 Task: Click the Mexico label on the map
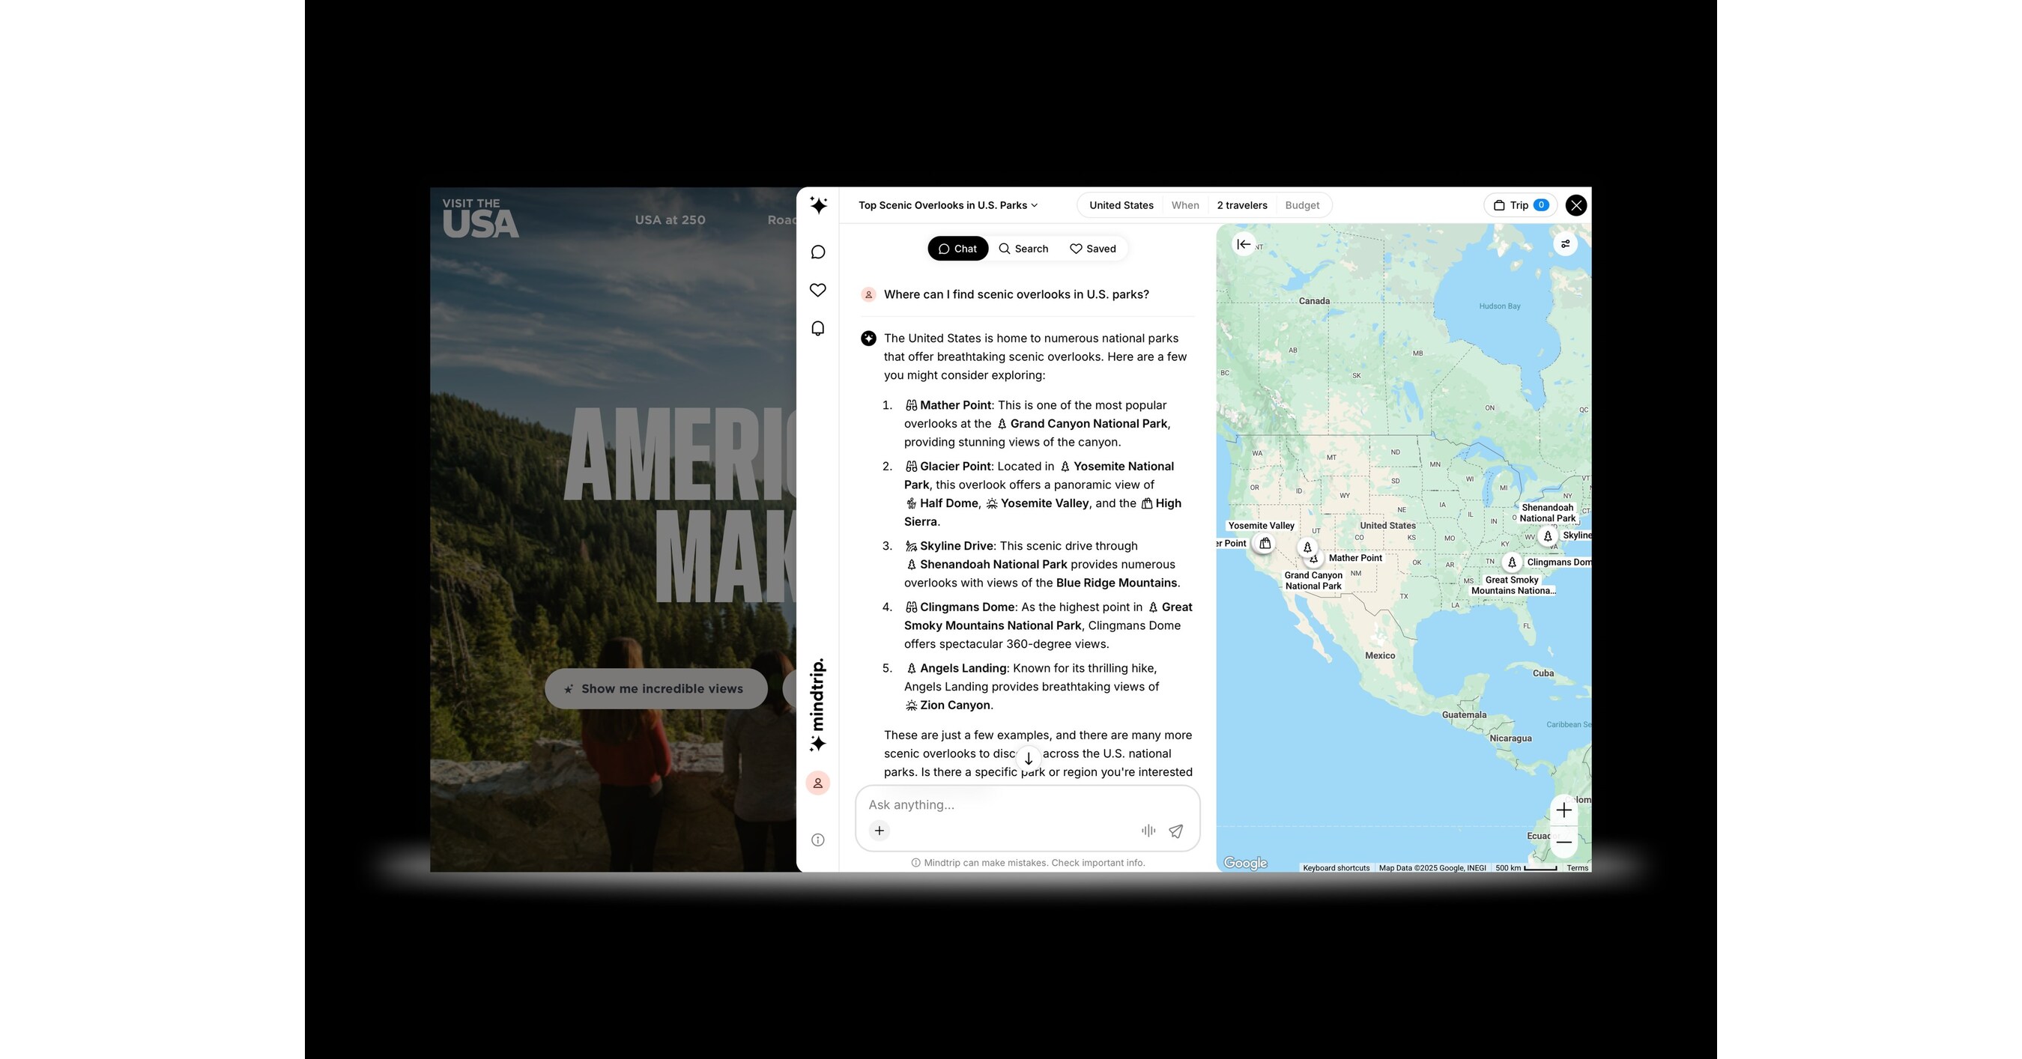point(1380,656)
